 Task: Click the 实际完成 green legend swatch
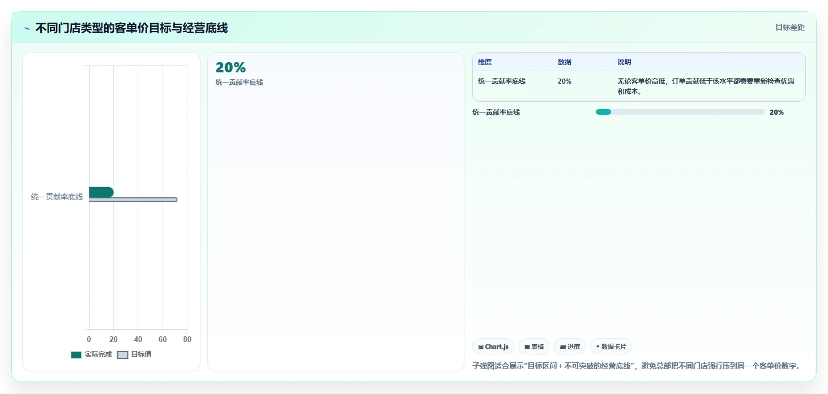[76, 355]
